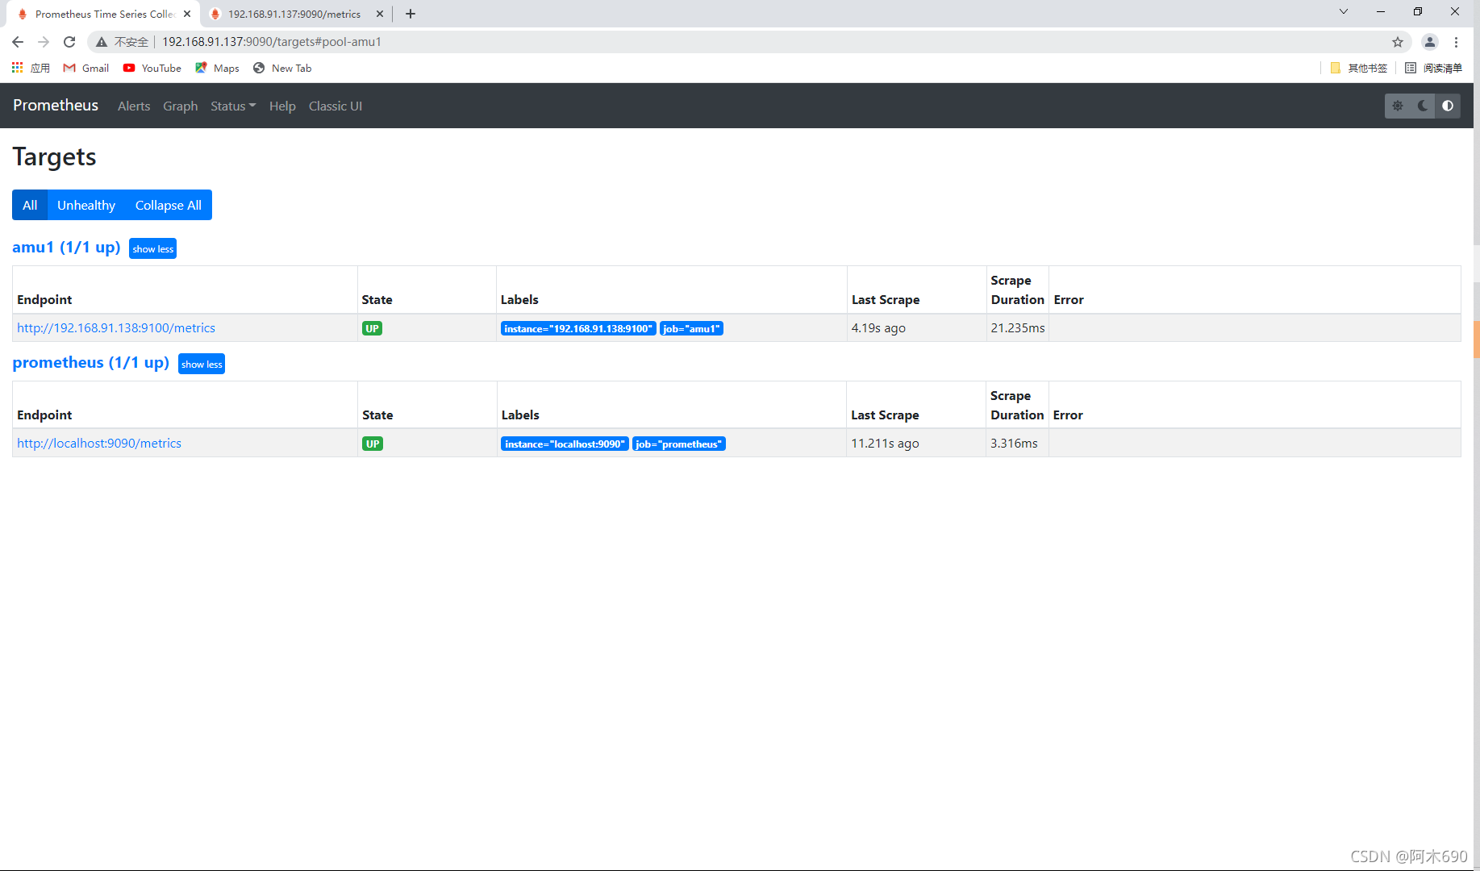Open endpoint http://localhost:9090/metrics
This screenshot has width=1480, height=871.
coord(99,444)
